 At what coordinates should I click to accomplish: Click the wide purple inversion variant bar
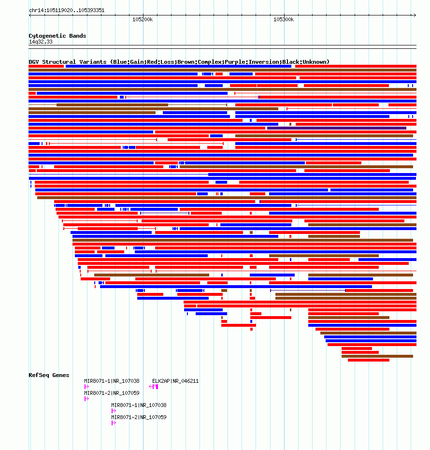[336, 128]
